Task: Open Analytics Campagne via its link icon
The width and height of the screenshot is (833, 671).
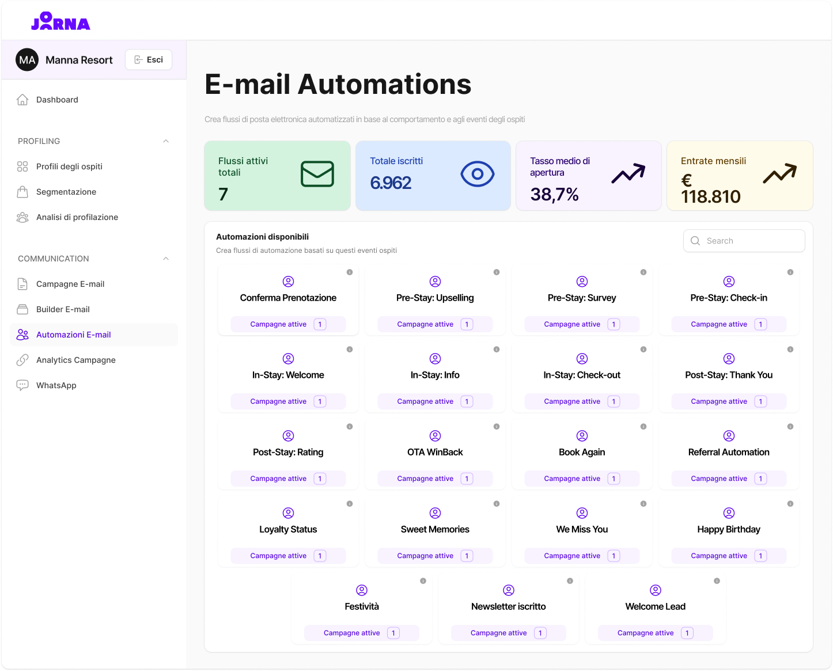Action: pyautogui.click(x=22, y=359)
